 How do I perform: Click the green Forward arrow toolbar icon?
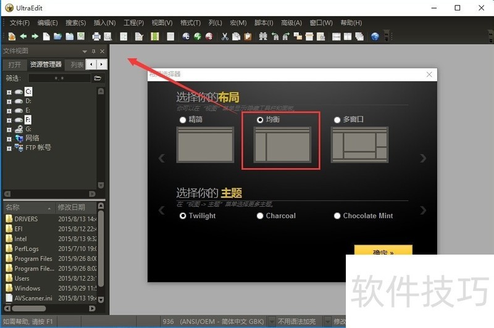[x=35, y=36]
